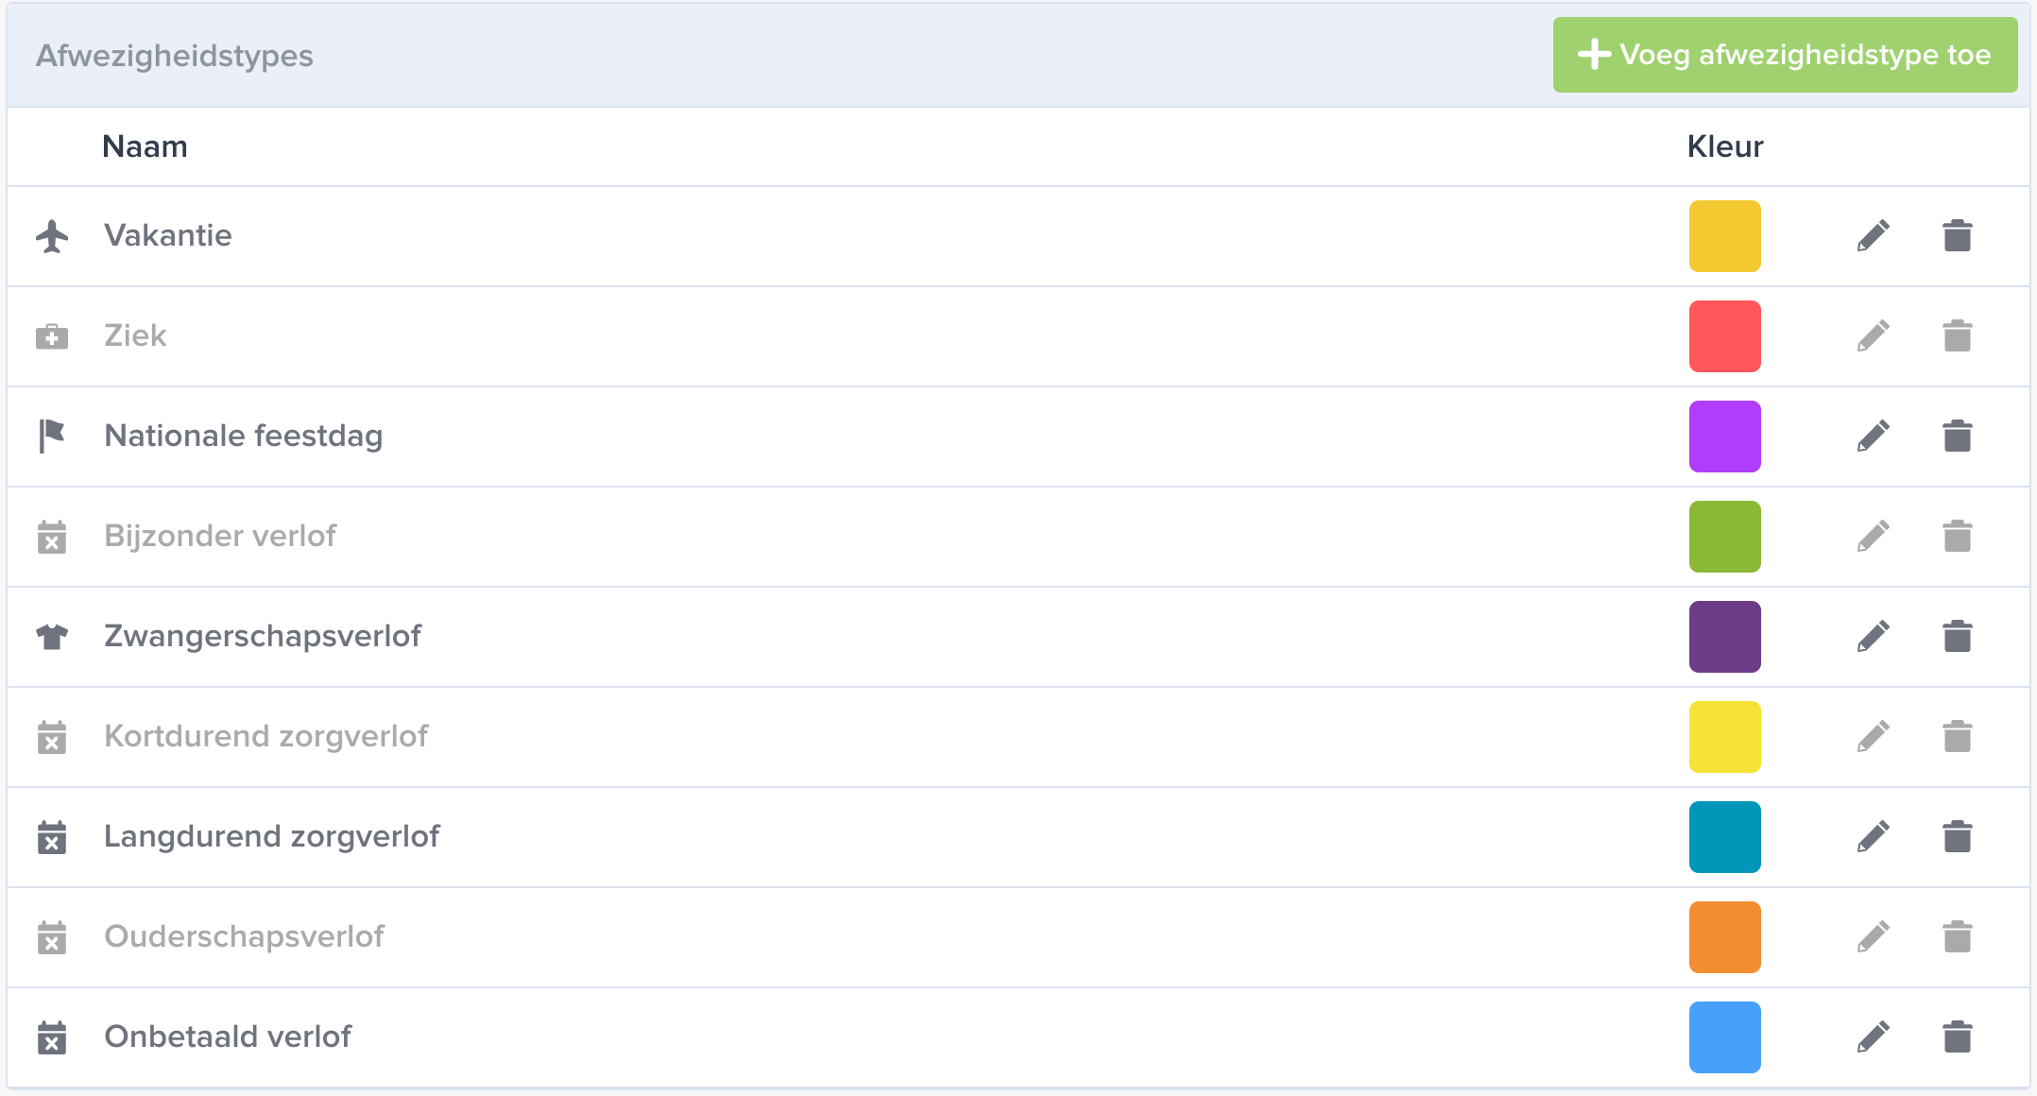Click the airplane icon beside Vakantie
The image size is (2037, 1096).
tap(52, 236)
